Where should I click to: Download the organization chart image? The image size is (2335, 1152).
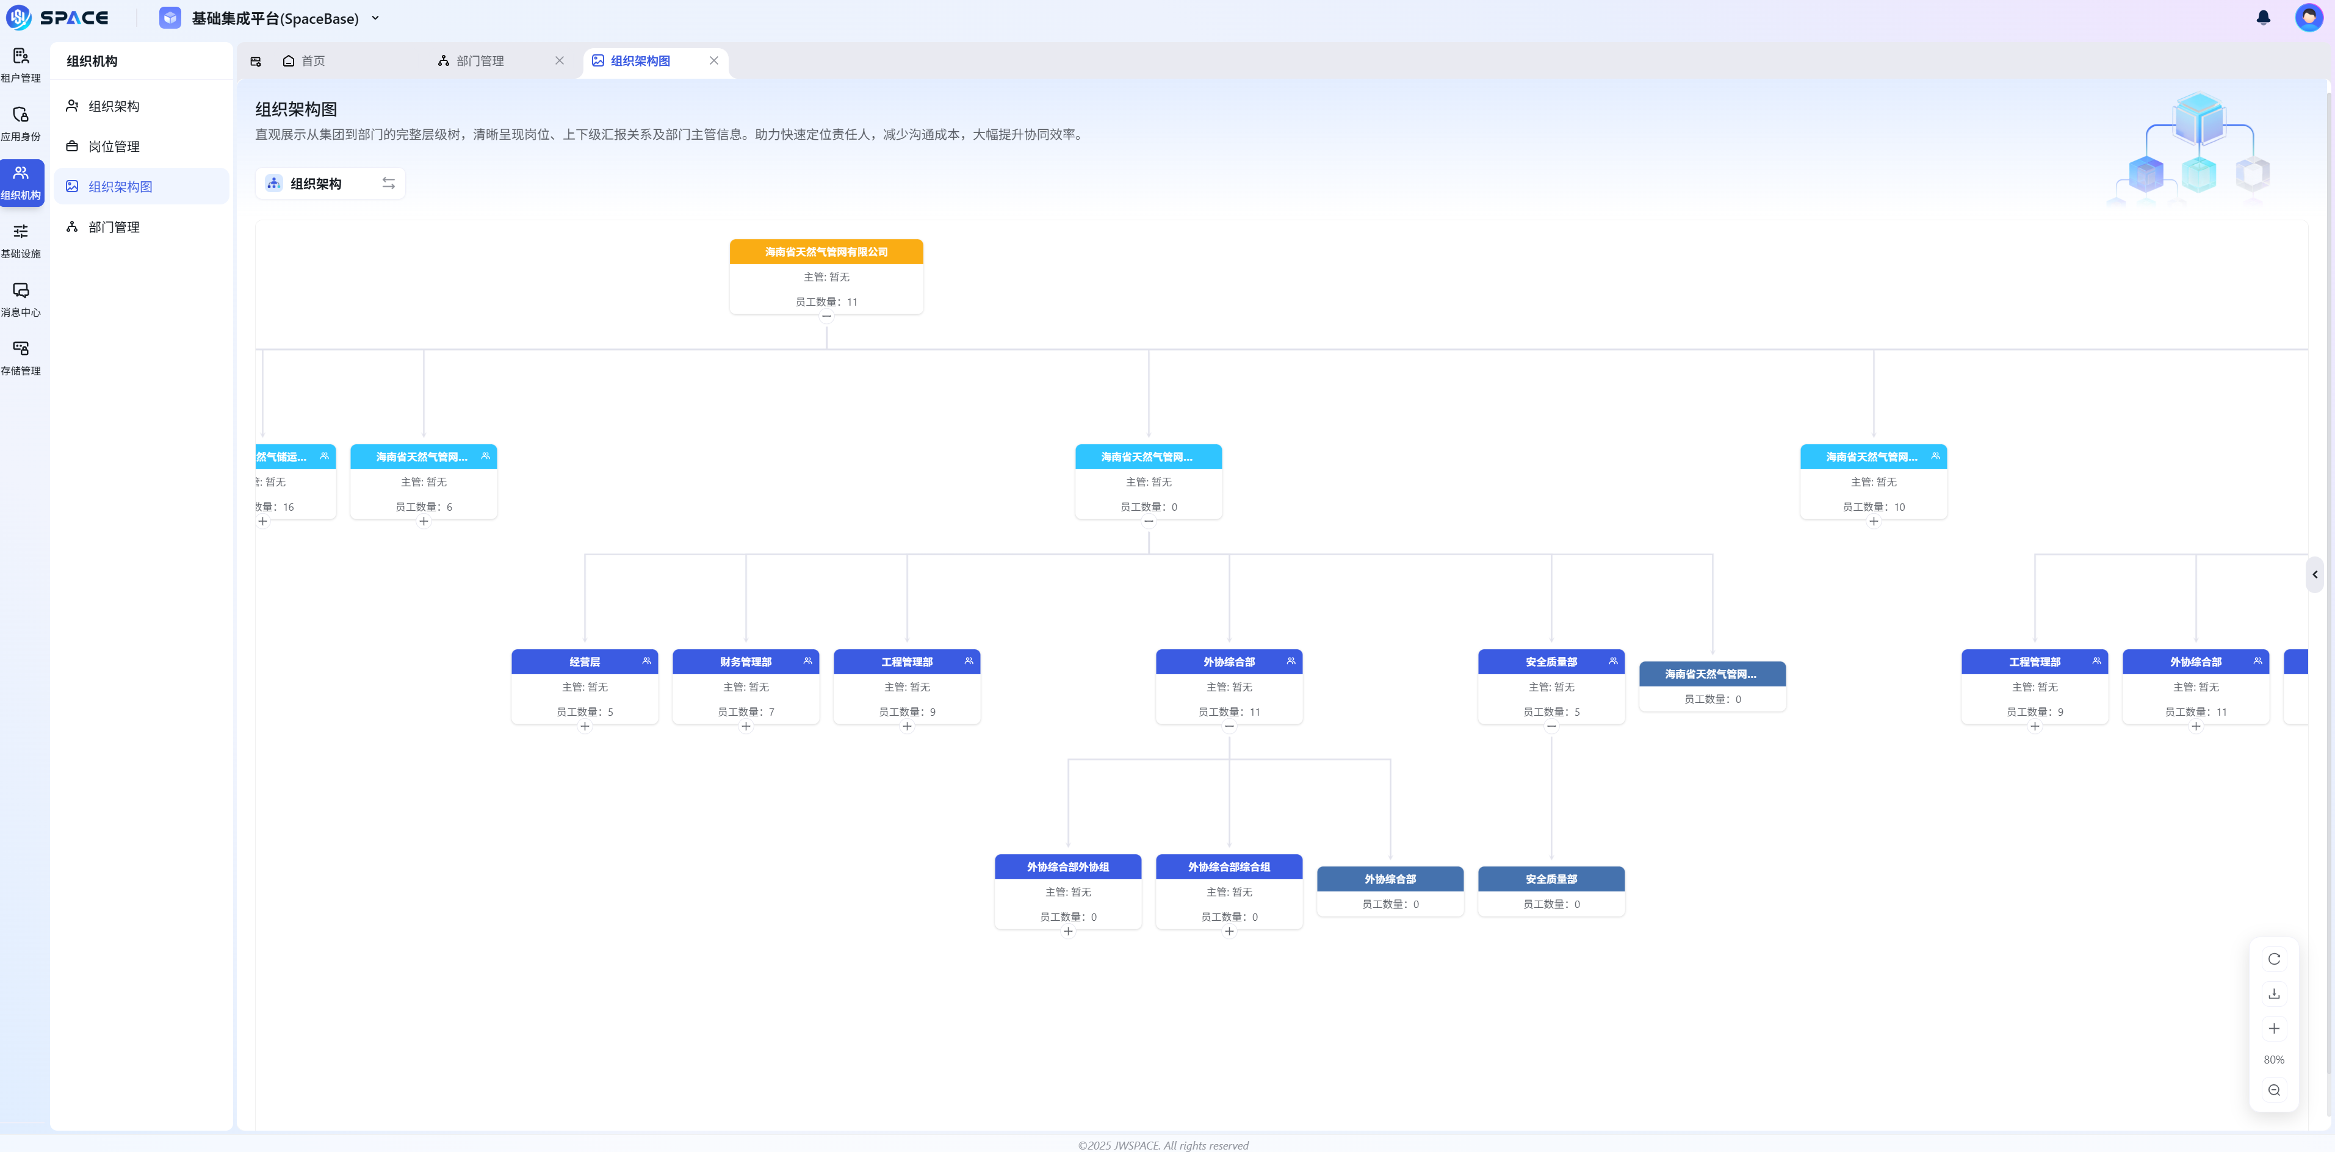2273,993
